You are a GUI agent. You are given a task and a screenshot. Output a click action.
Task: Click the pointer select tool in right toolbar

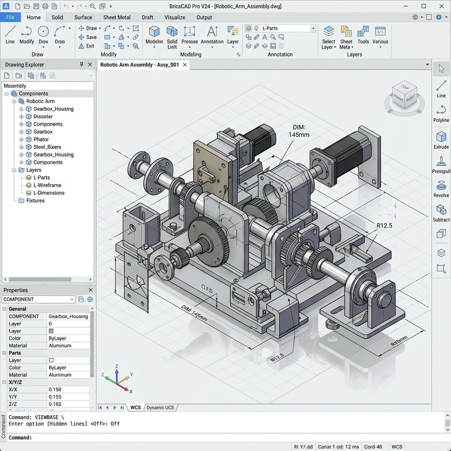(x=441, y=69)
